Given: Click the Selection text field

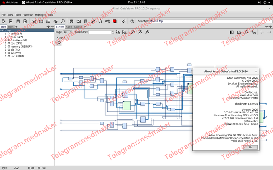Looking at the screenshot, I should 210,21.
